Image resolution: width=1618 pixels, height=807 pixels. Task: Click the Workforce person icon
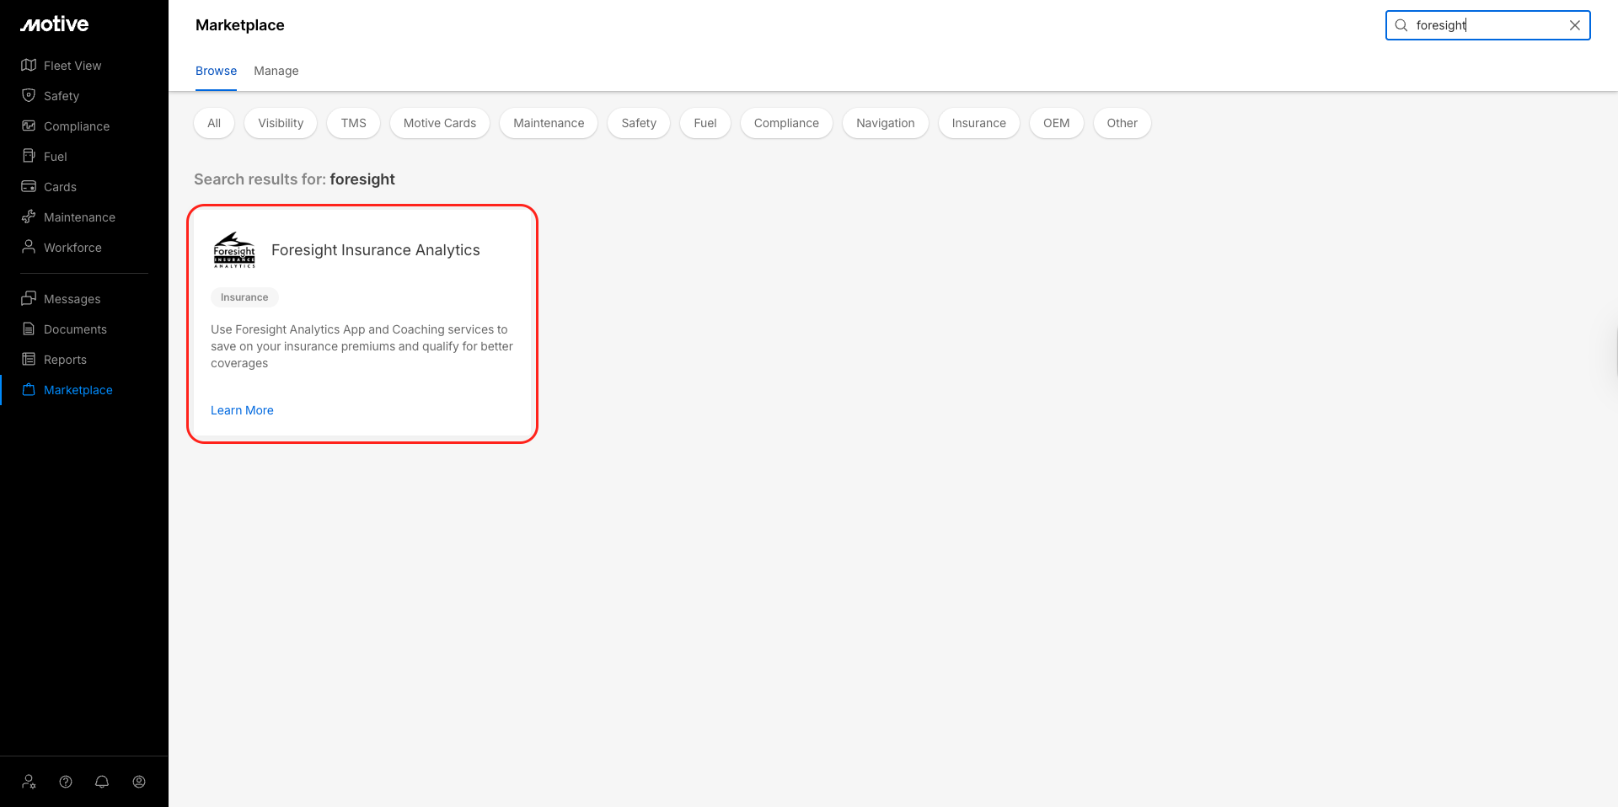pos(29,247)
